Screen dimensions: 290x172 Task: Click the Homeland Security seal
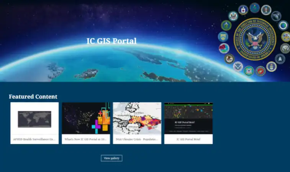pos(238,67)
